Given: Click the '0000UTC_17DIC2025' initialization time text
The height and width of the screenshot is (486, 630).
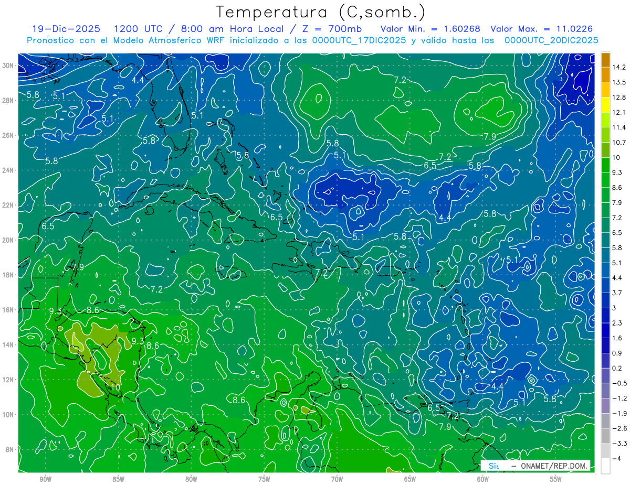Looking at the screenshot, I should tap(359, 40).
